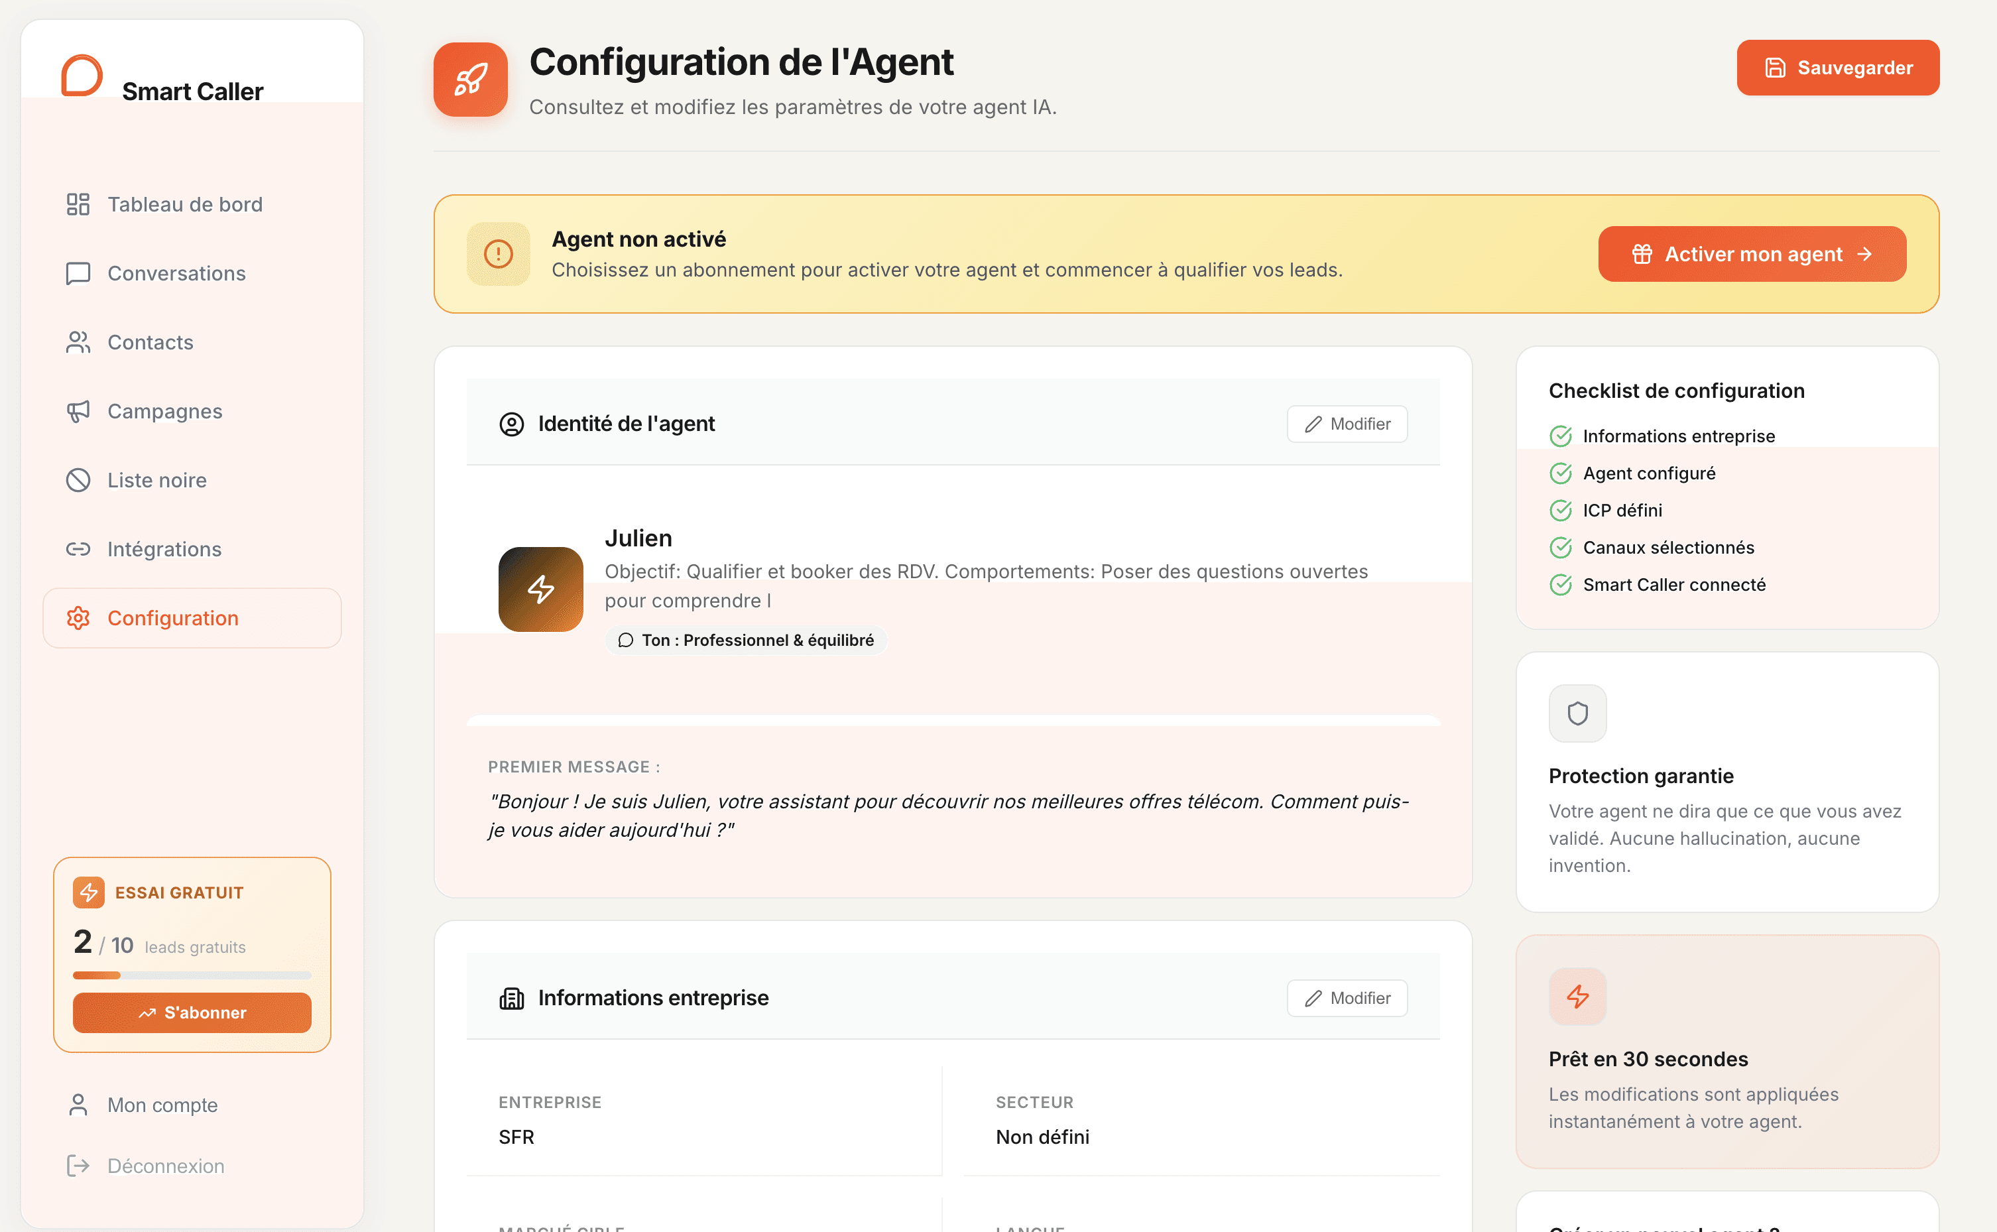Click Déconnexion to log out
The image size is (1997, 1232).
pyautogui.click(x=165, y=1166)
